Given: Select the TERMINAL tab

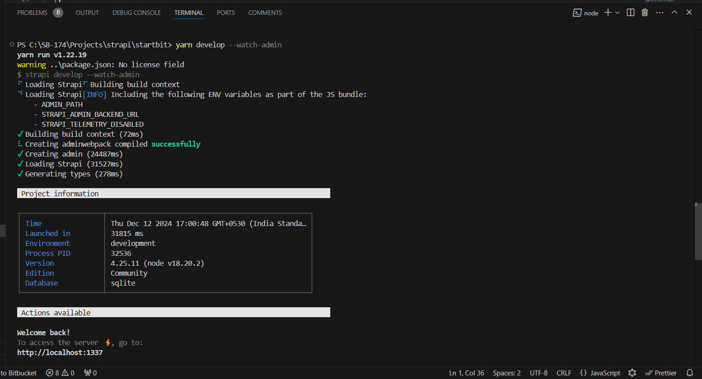Looking at the screenshot, I should point(189,13).
